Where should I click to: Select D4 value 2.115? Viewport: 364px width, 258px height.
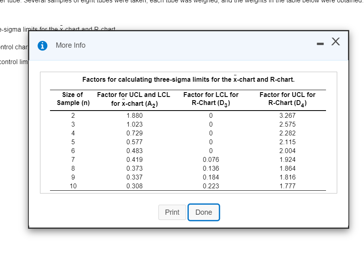coord(287,142)
